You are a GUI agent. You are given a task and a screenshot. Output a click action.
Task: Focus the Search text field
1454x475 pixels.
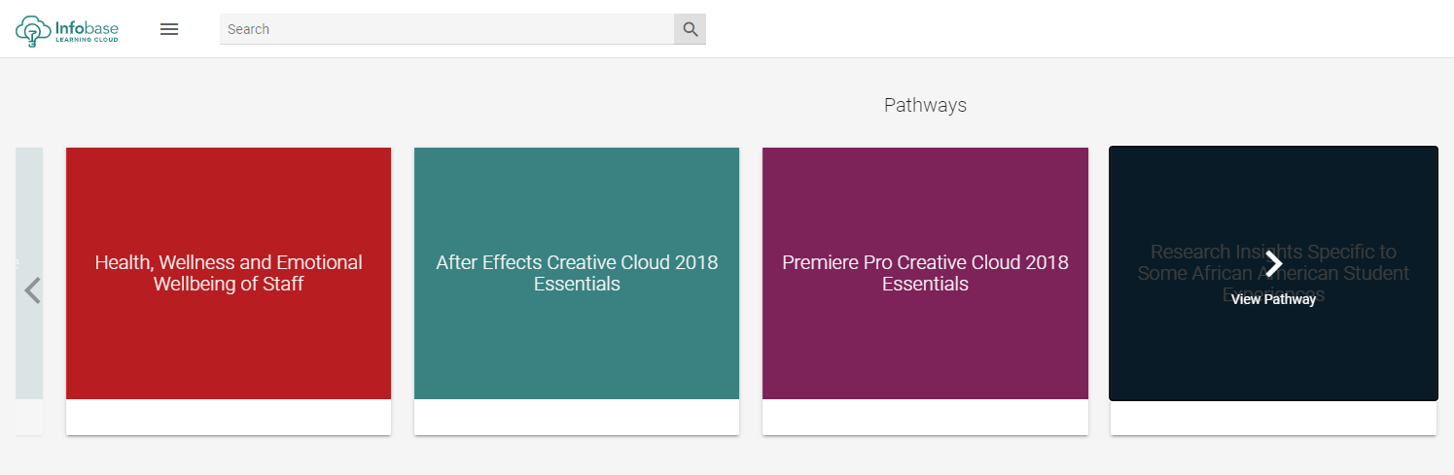point(446,29)
